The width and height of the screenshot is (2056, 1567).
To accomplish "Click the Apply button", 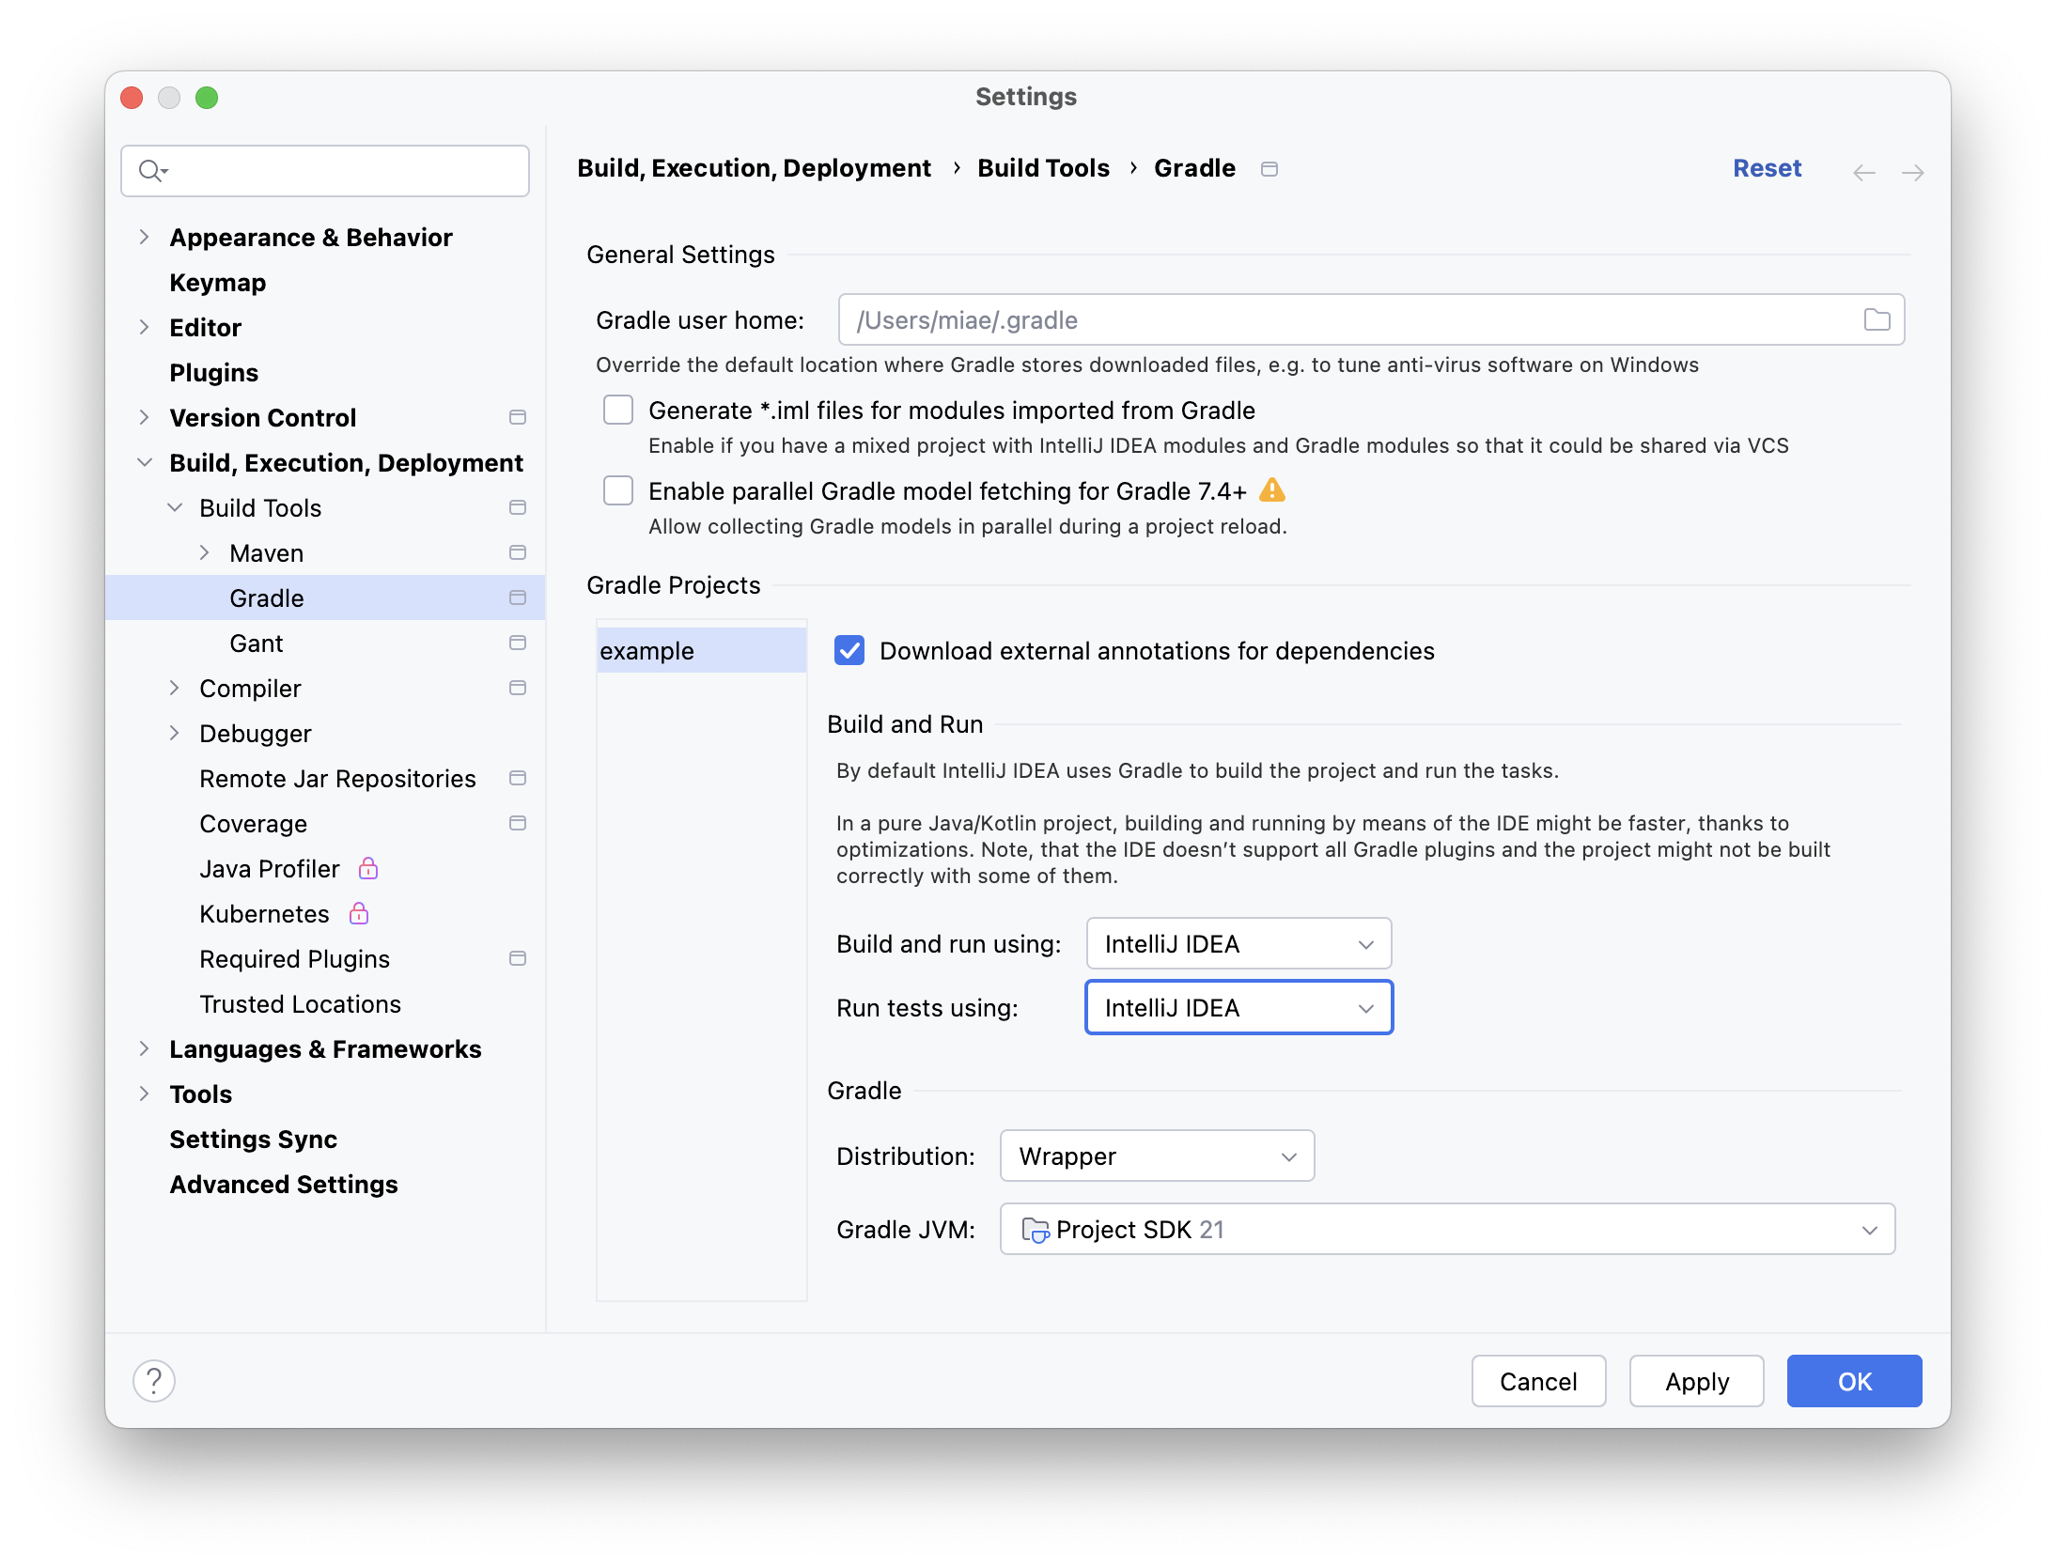I will click(1696, 1381).
